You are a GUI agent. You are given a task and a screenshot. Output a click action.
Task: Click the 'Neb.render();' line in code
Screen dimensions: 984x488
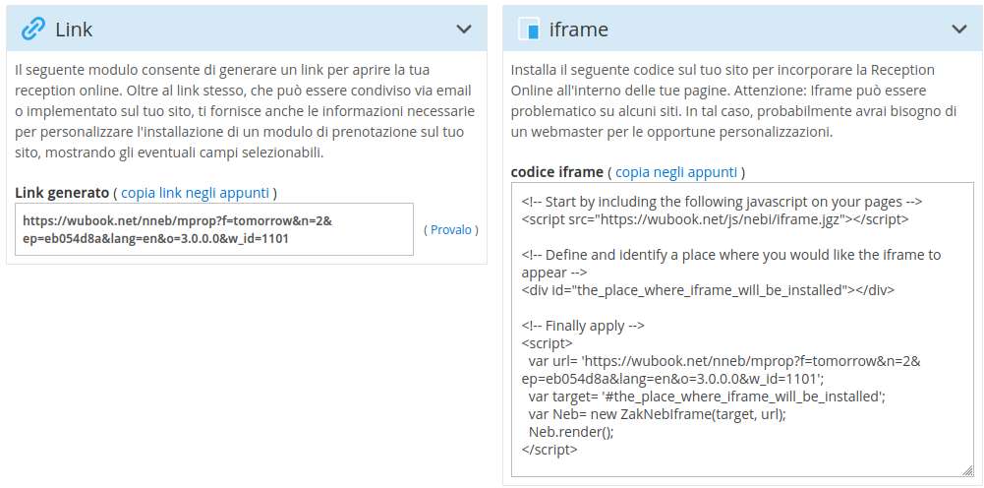point(570,432)
